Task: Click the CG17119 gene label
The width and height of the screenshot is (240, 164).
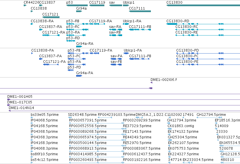Action: [x=97, y=3]
